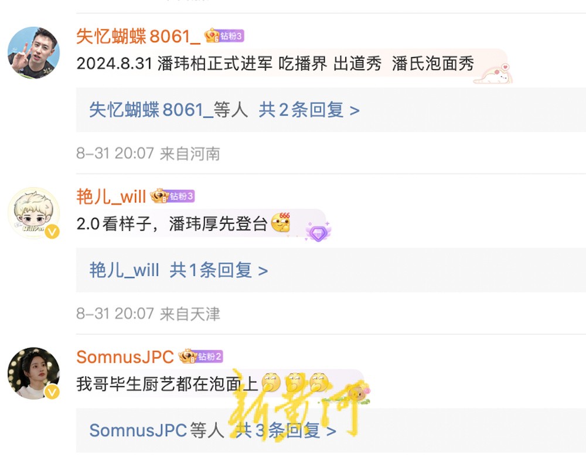Click 钻粉3 badge beside 艳儿_will
The height and width of the screenshot is (456, 586).
(x=172, y=196)
